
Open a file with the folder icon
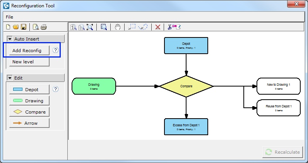(x=16, y=27)
